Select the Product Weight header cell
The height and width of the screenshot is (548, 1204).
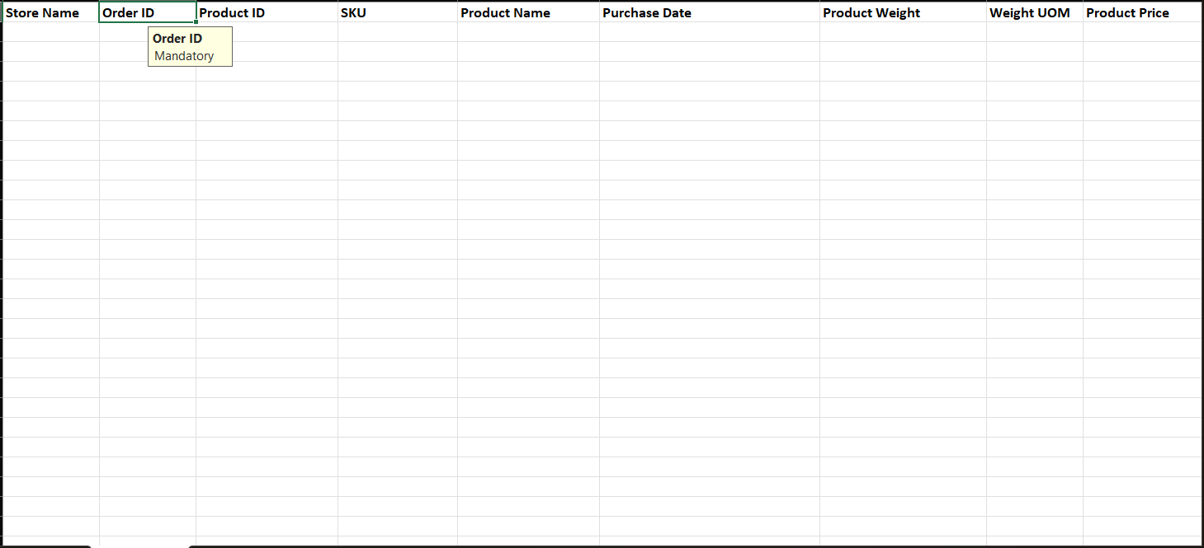(903, 12)
